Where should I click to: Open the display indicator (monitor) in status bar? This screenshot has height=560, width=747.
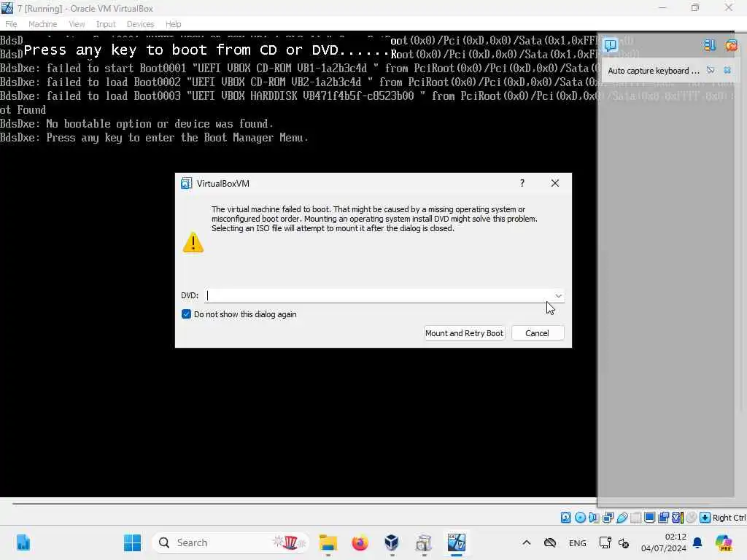pyautogui.click(x=649, y=518)
